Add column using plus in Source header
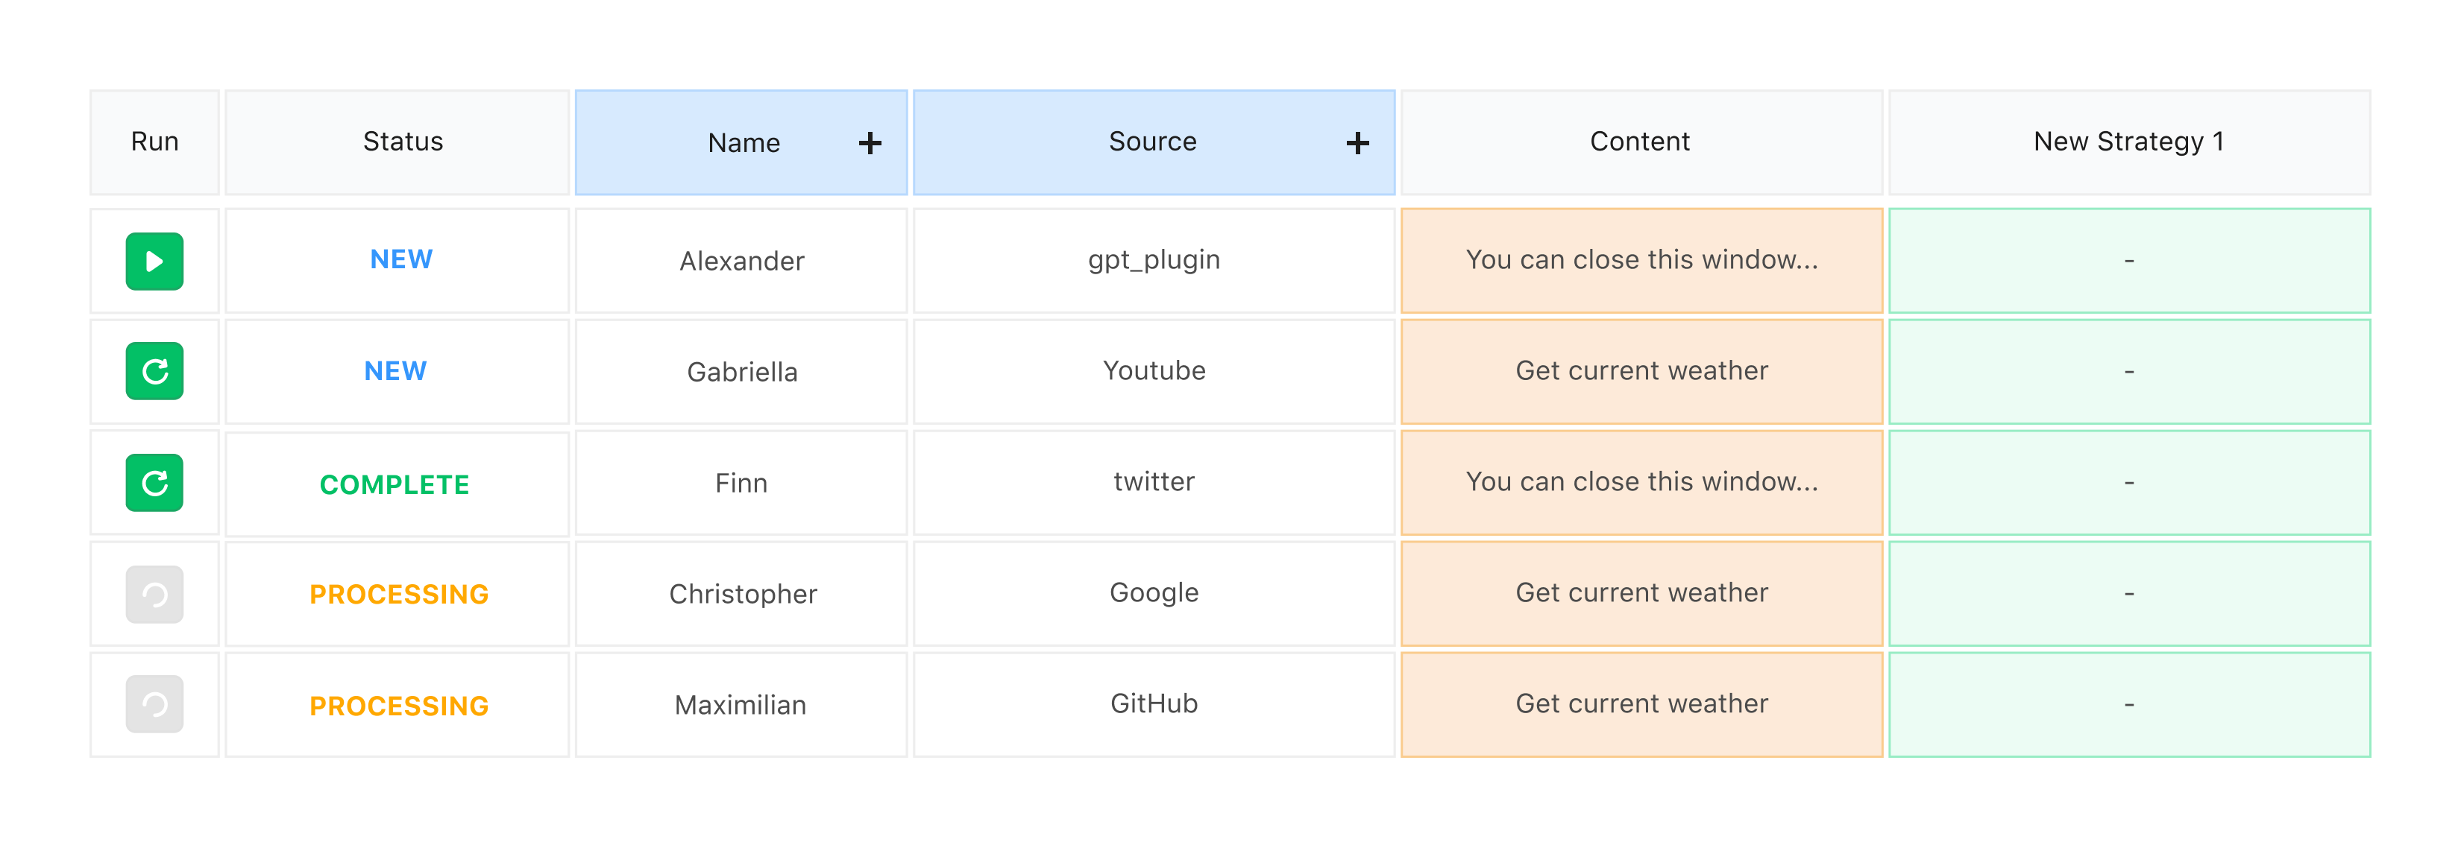Viewport: 2461px width, 845px height. tap(1357, 143)
